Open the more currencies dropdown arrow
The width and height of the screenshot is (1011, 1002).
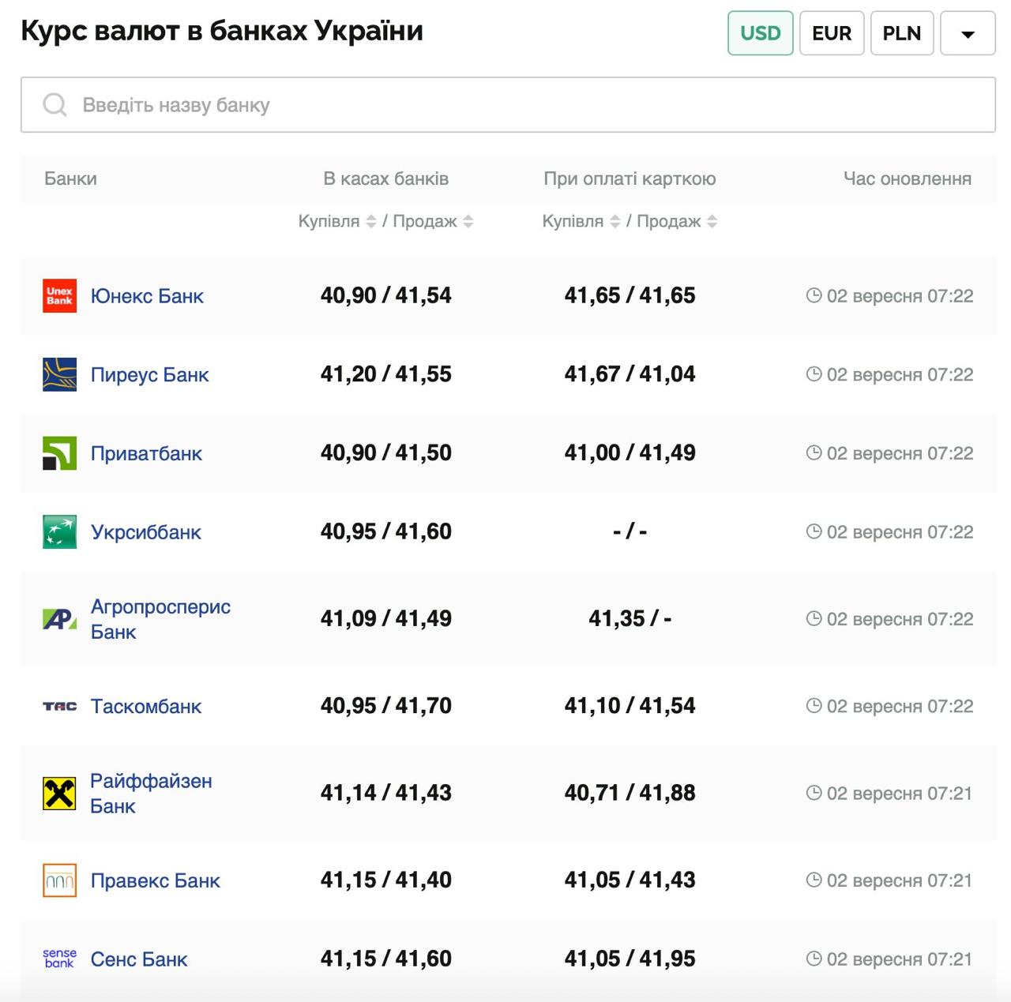click(968, 33)
